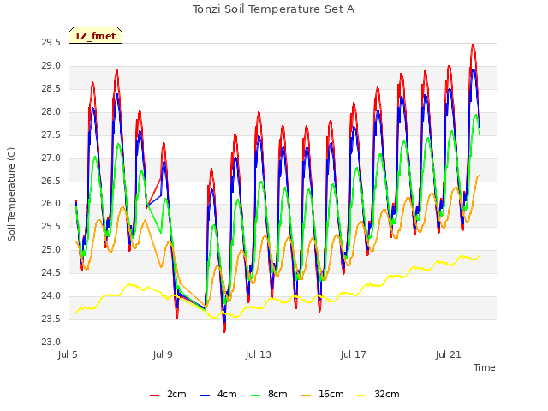This screenshot has height=411, width=548.
Task: Click the 28.5 y-axis tick label
Action: point(51,89)
